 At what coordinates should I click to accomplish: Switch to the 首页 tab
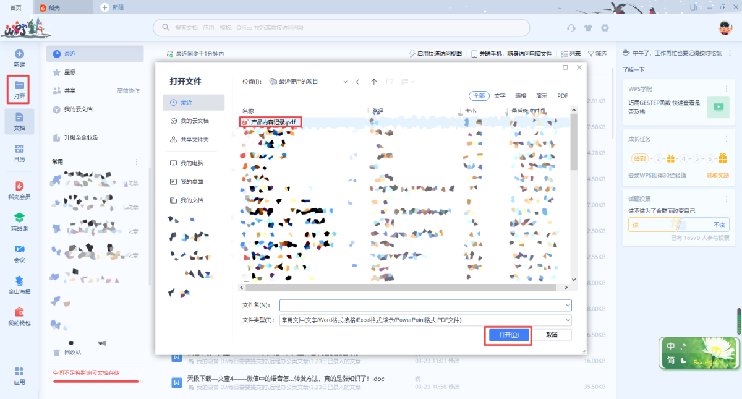pyautogui.click(x=16, y=7)
